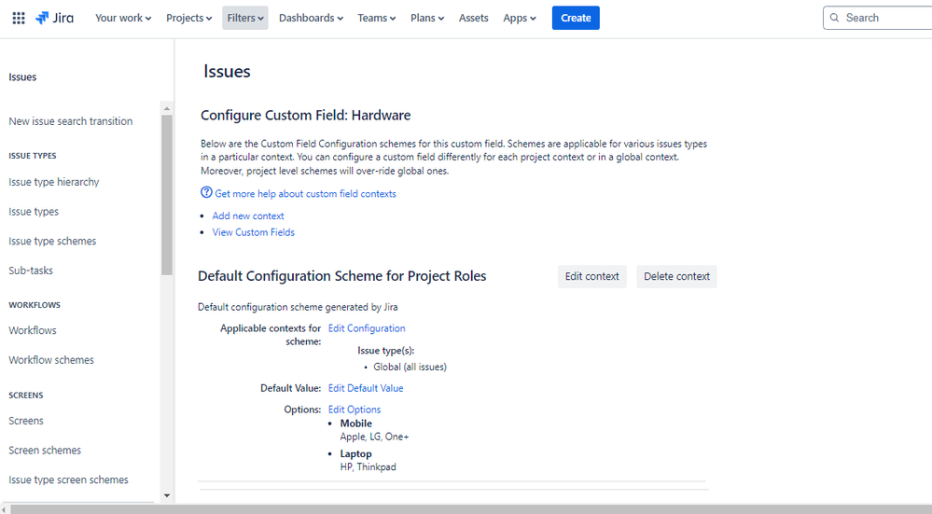Click the sidebar scroll down arrow
Screen dimensions: 932x514
(166, 495)
